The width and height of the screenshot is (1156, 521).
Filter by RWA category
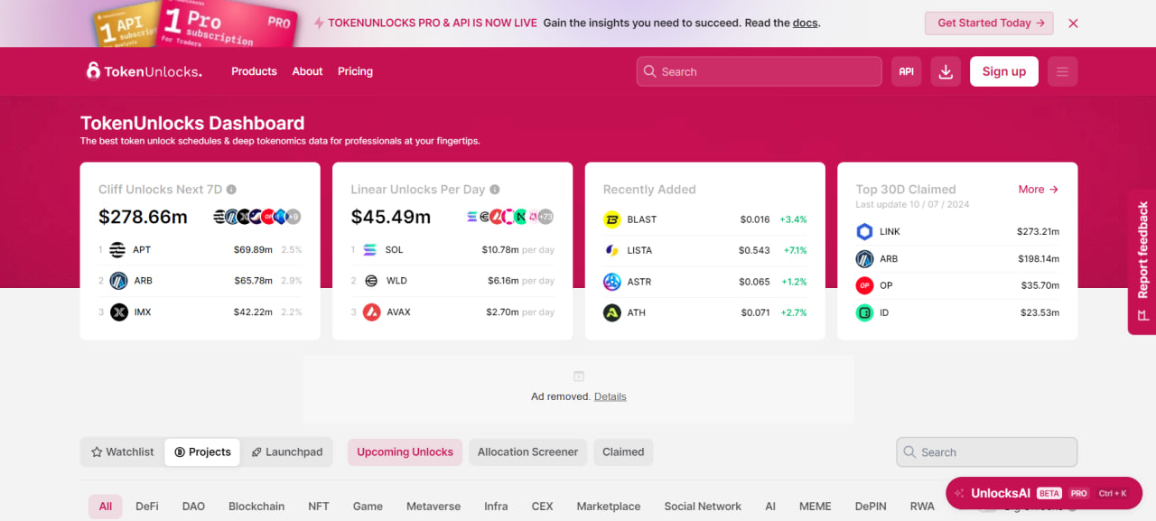(x=922, y=507)
